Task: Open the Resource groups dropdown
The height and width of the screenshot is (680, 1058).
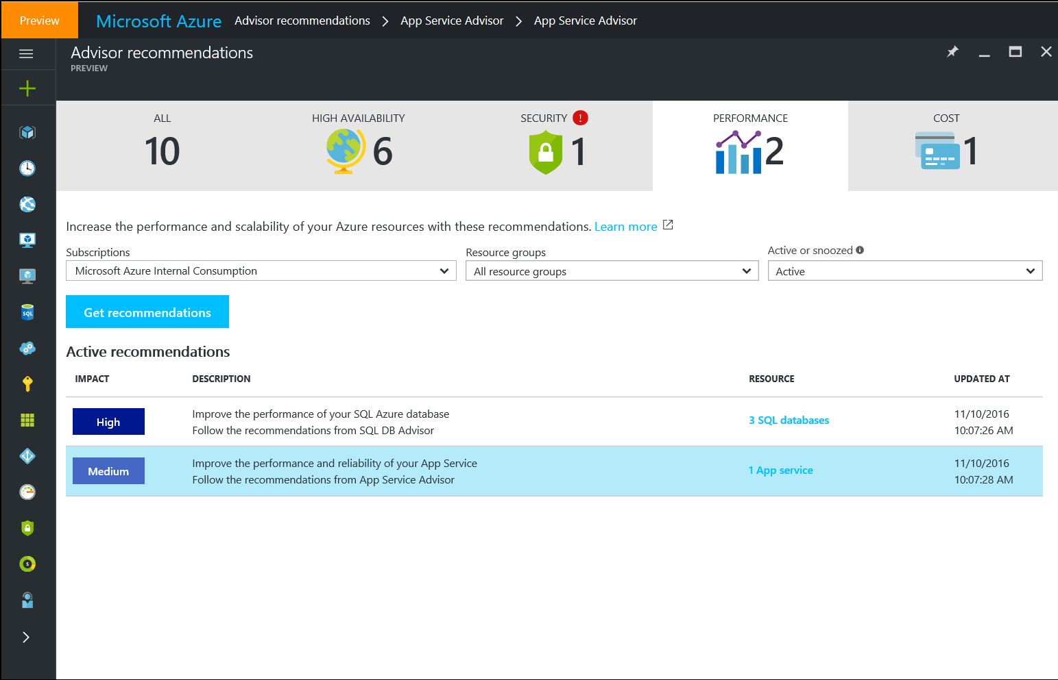Action: [612, 270]
